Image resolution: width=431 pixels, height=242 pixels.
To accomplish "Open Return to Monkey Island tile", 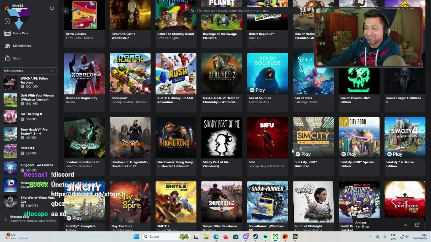I will (x=176, y=24).
